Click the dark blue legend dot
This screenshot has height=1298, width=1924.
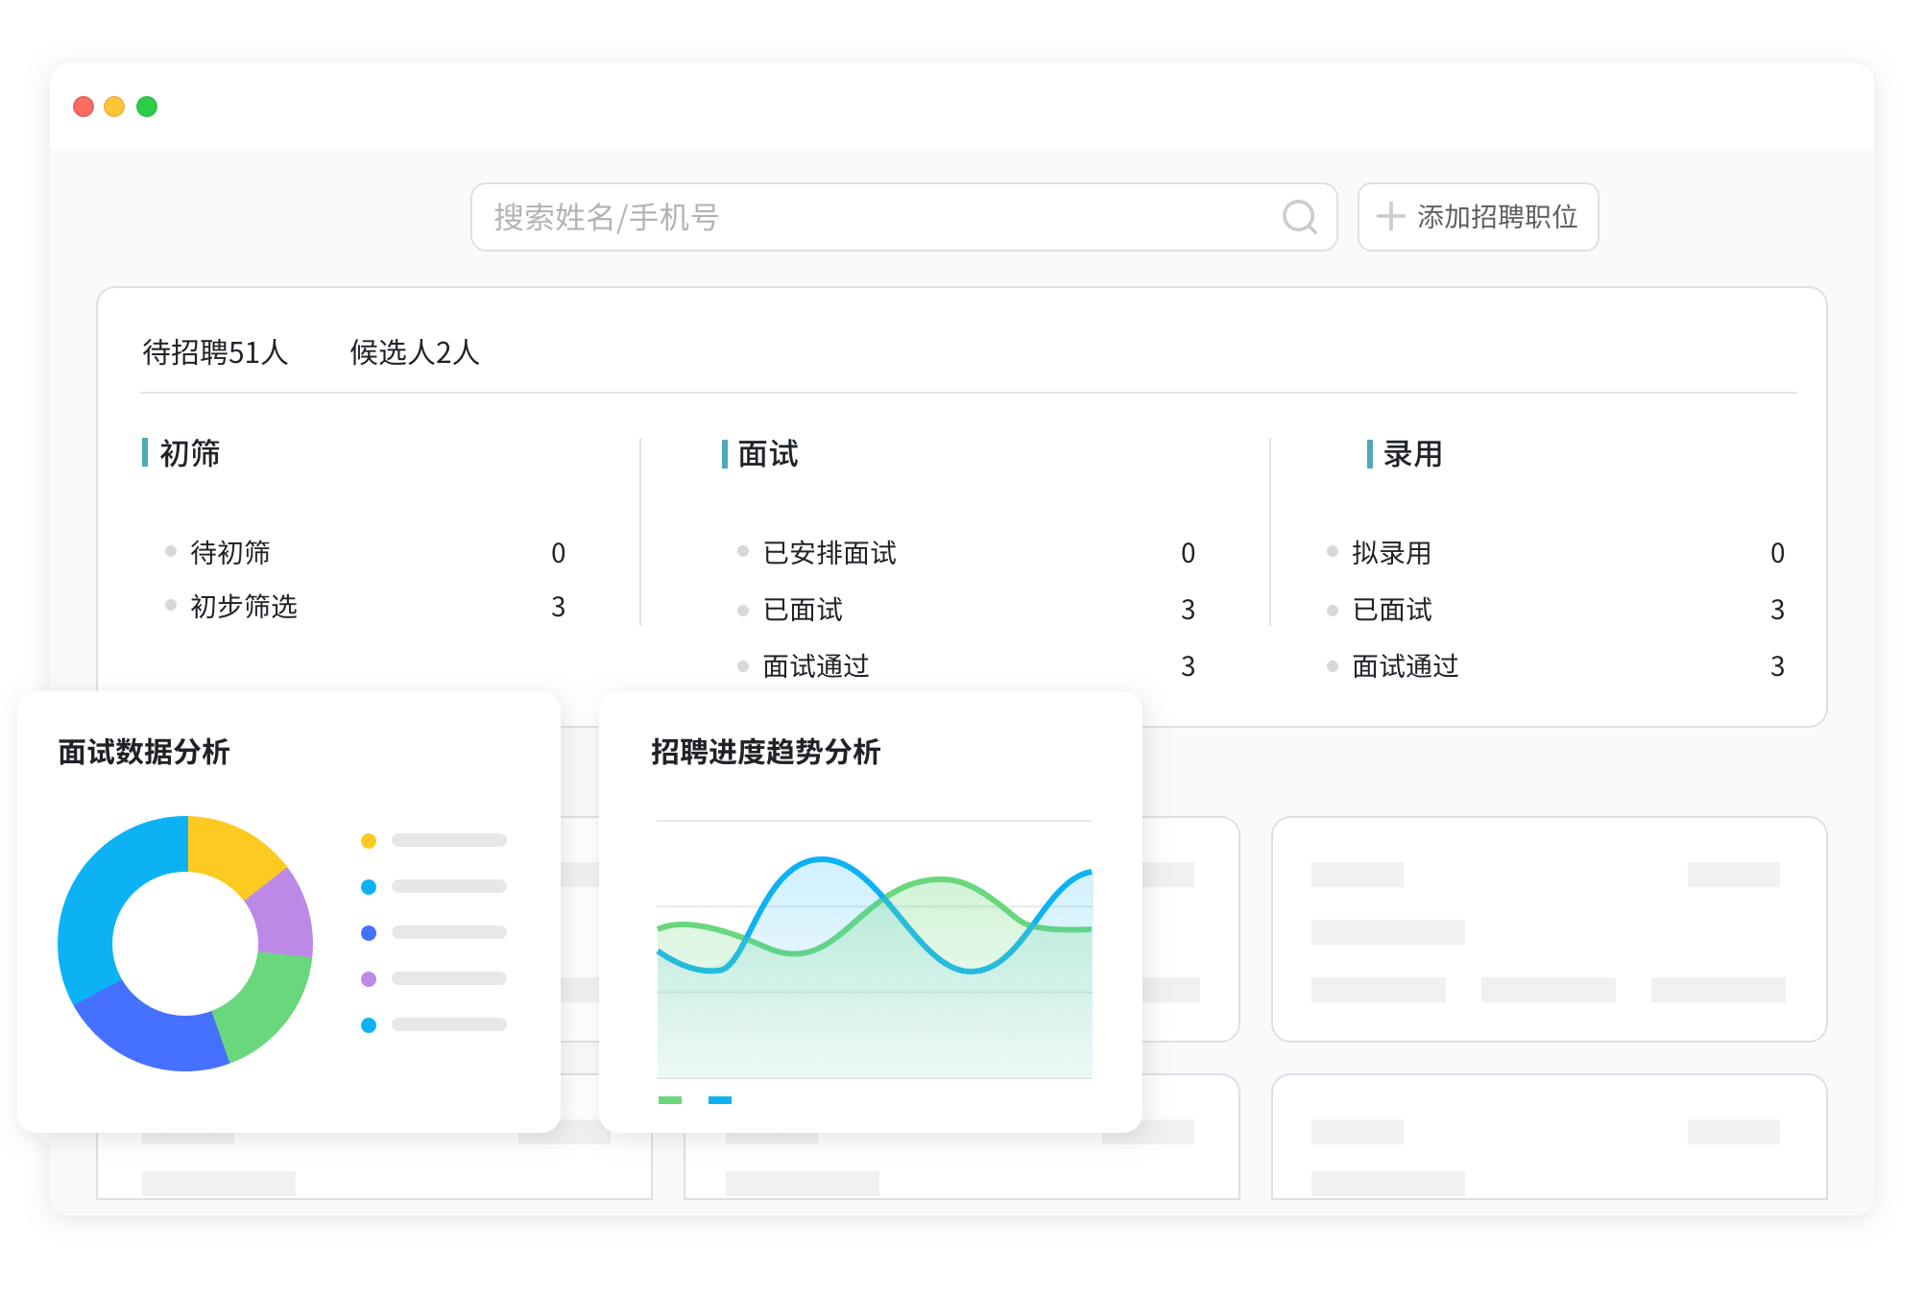pyautogui.click(x=368, y=933)
